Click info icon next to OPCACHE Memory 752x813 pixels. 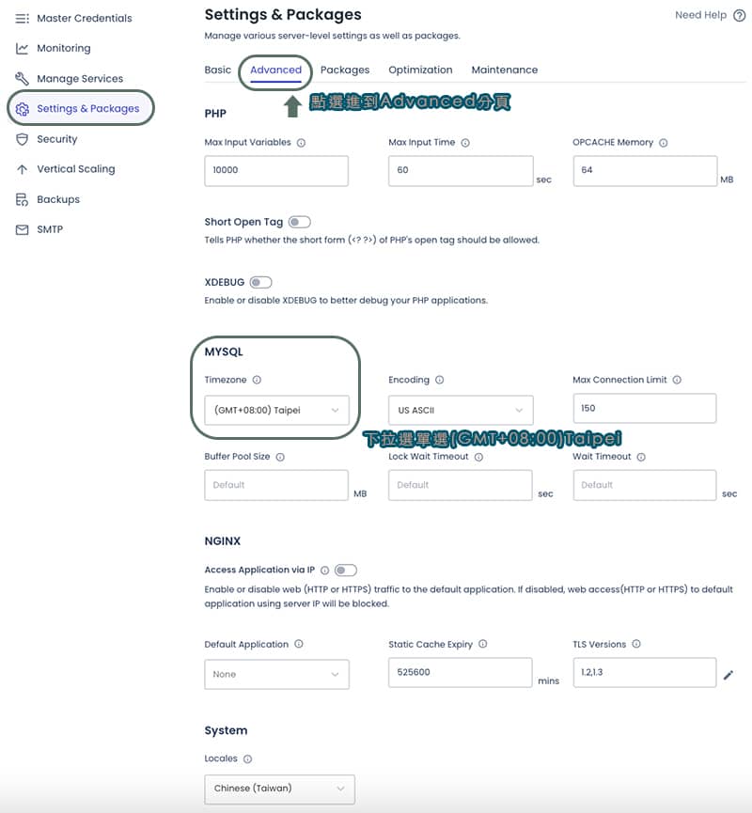tap(664, 143)
